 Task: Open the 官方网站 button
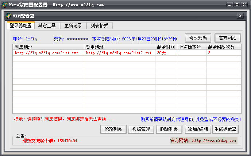point(227,38)
